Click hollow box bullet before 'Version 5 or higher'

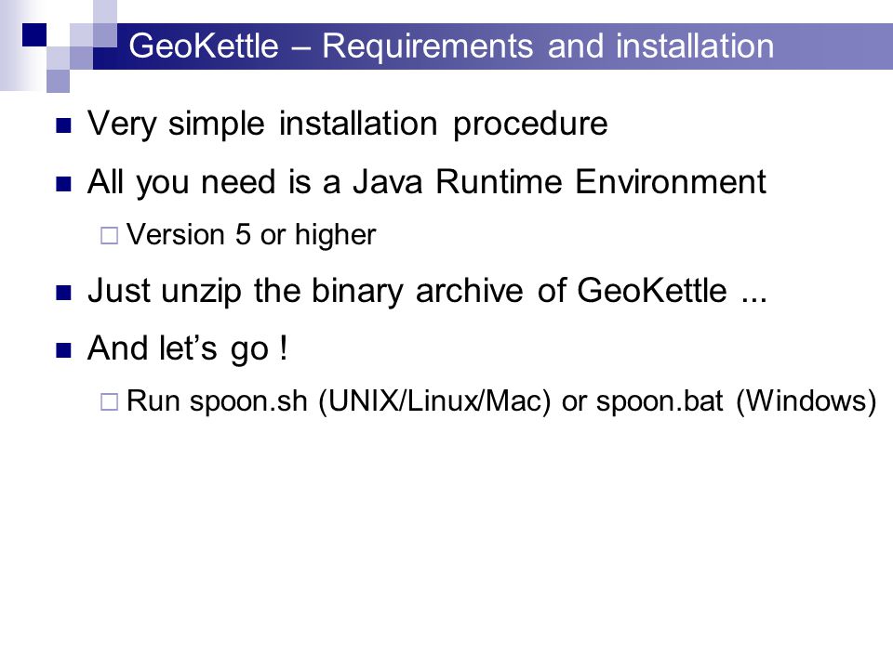pyautogui.click(x=109, y=235)
